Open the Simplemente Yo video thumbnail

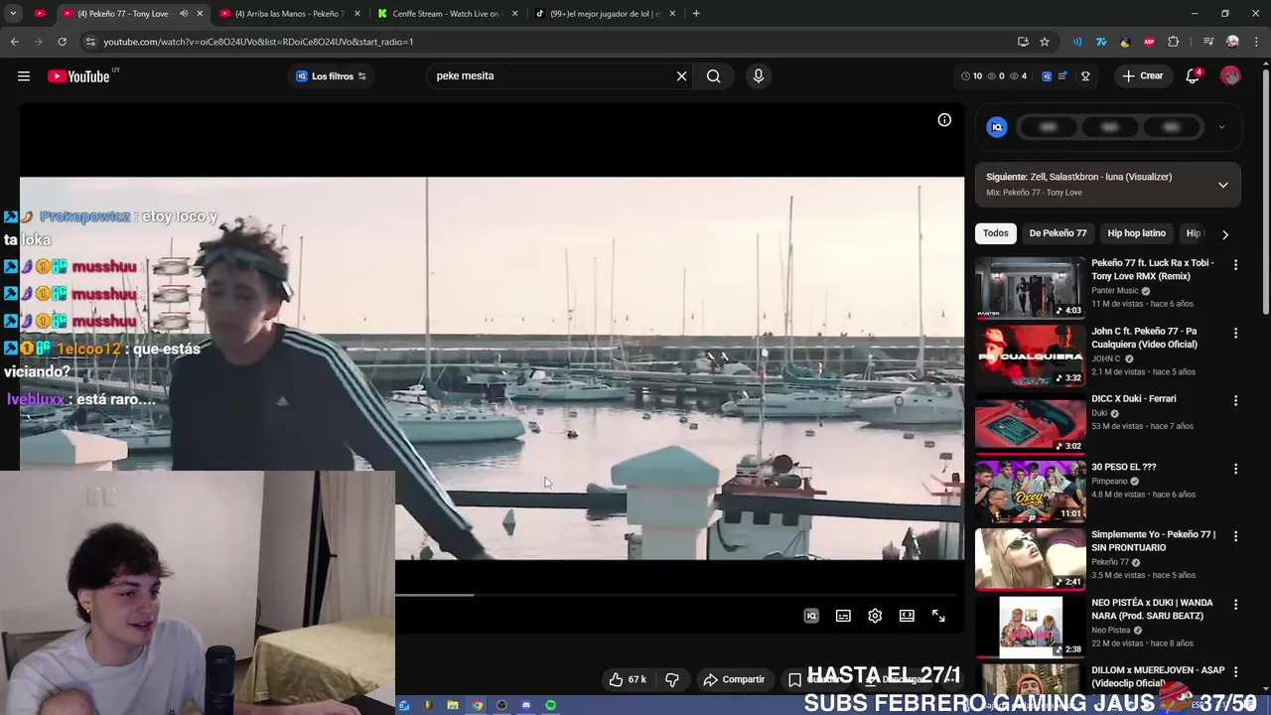tap(1030, 559)
